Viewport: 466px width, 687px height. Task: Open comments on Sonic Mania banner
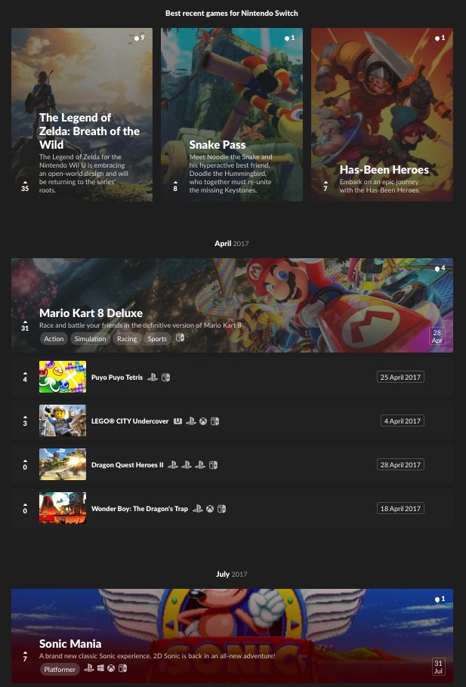coord(440,599)
